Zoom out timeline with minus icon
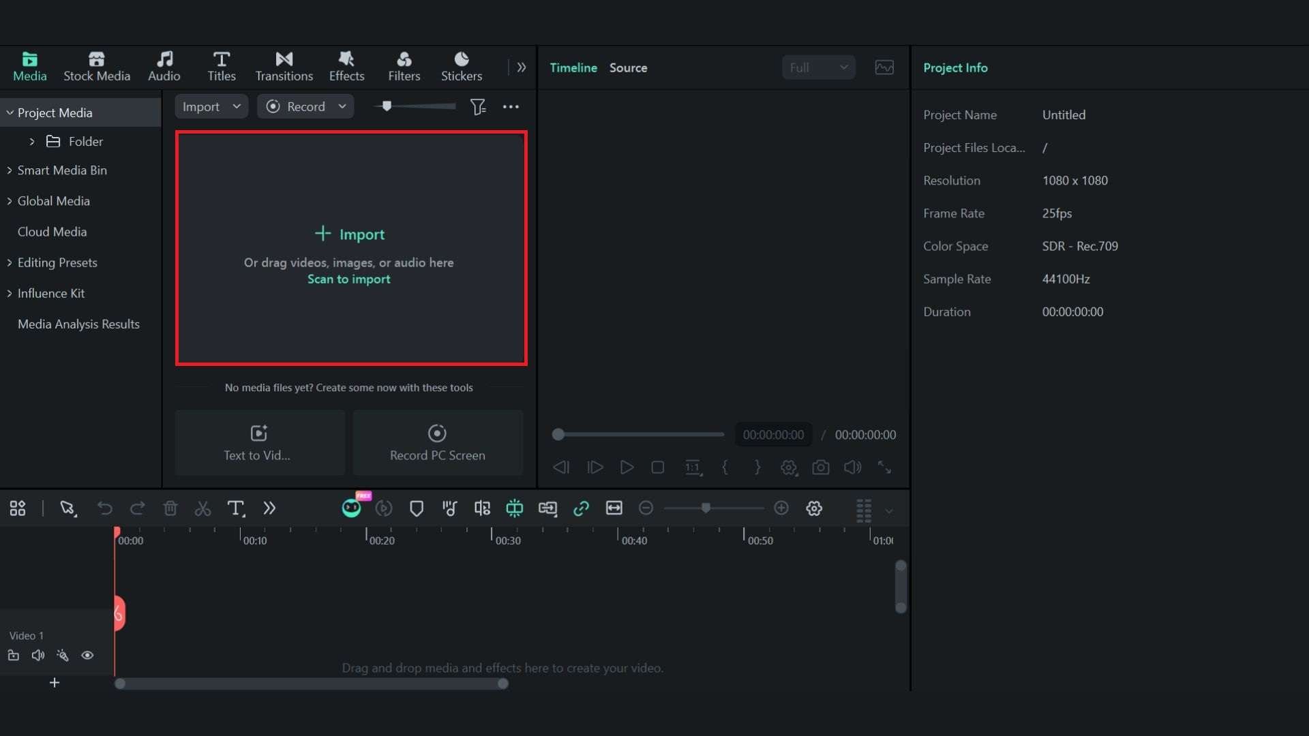 click(x=646, y=508)
